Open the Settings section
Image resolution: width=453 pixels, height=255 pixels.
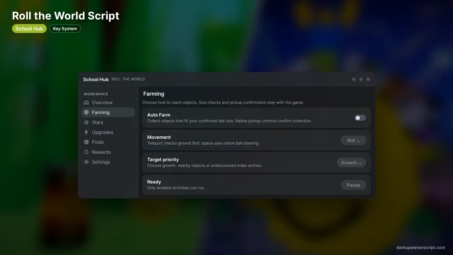[x=108, y=162]
